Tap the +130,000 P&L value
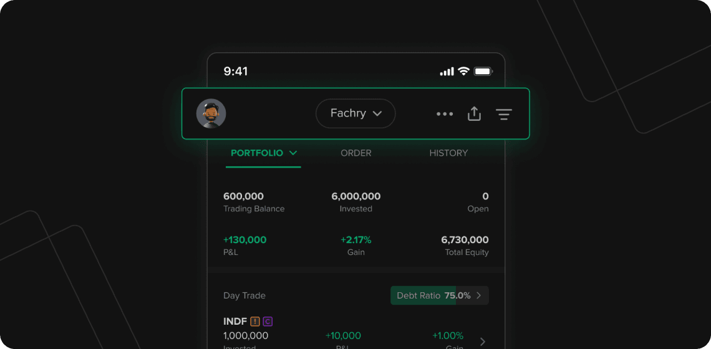The image size is (711, 349). pyautogui.click(x=244, y=240)
